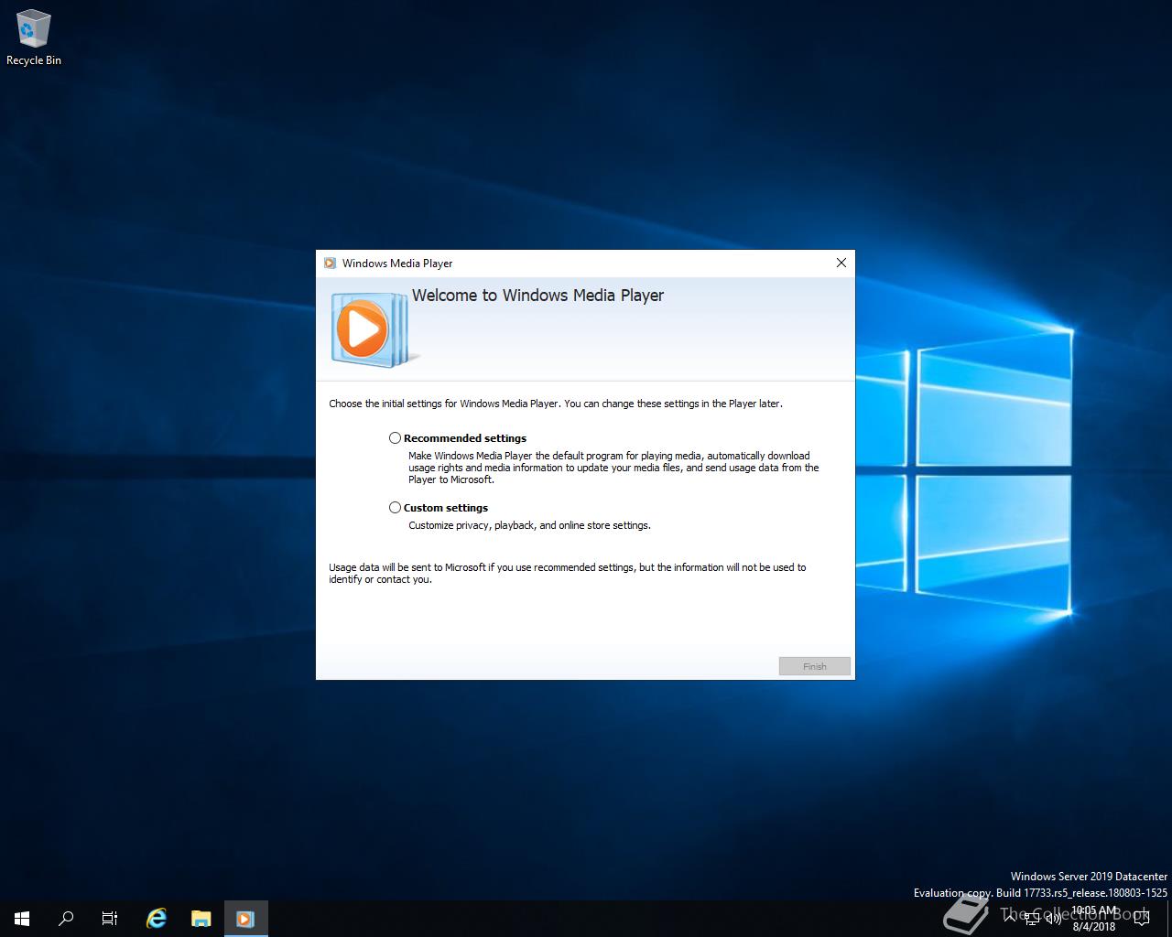Click the Finish button
The width and height of the screenshot is (1172, 937).
(815, 666)
